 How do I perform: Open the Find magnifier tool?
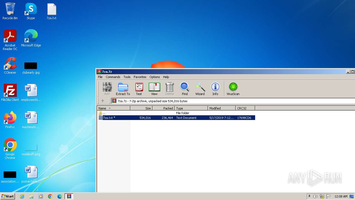pyautogui.click(x=185, y=89)
